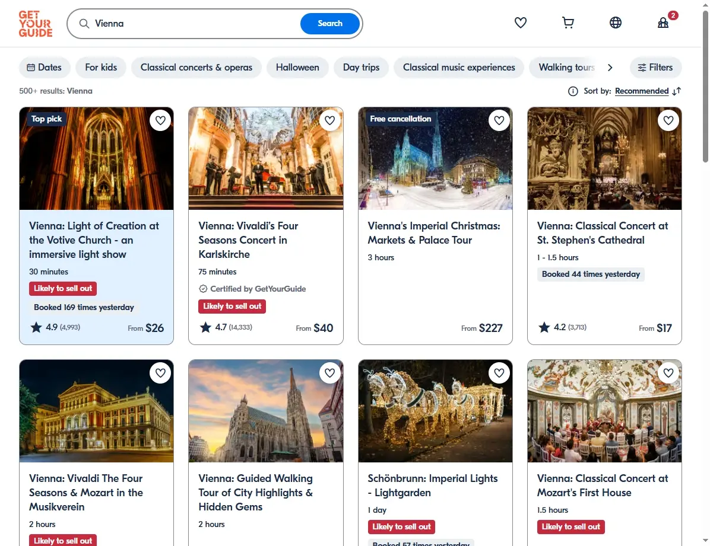The image size is (710, 546).
Task: Click Likely to sell out on Karlskirche card
Action: 232,306
